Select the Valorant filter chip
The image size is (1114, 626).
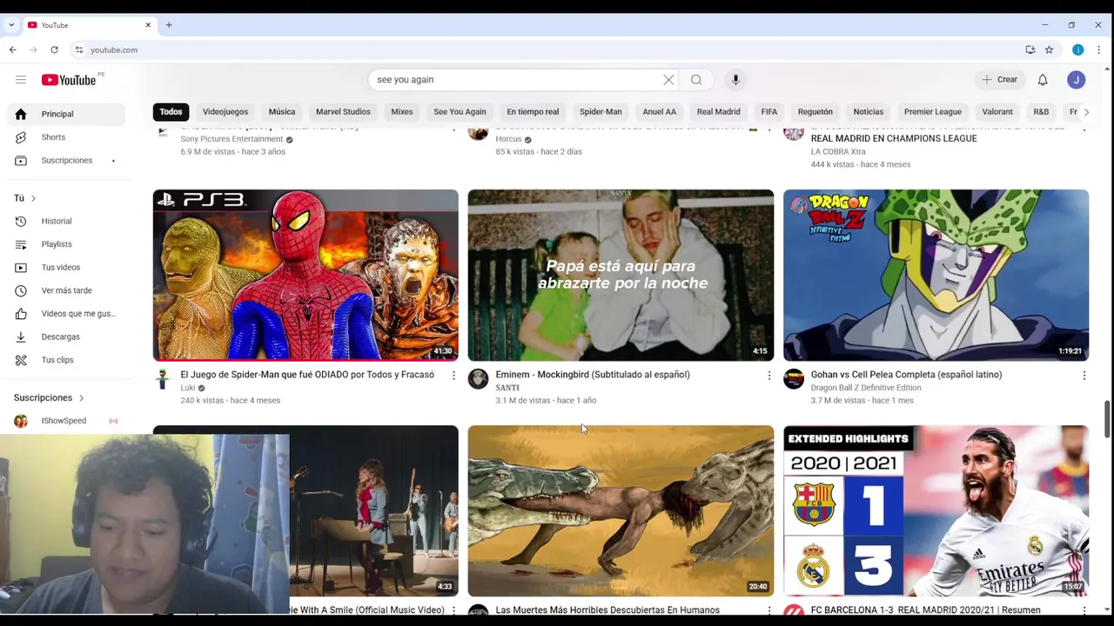coord(997,112)
